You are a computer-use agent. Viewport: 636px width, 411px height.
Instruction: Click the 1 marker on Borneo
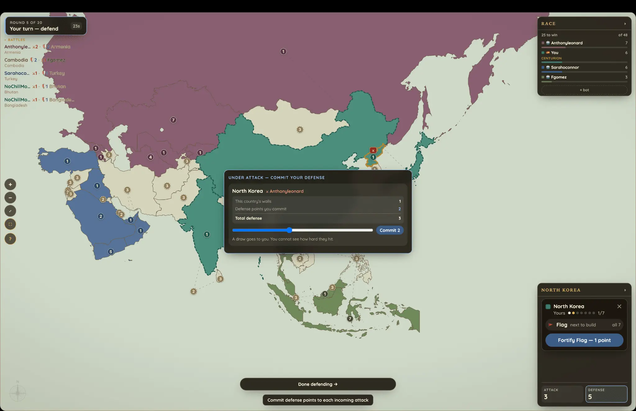pyautogui.click(x=325, y=294)
